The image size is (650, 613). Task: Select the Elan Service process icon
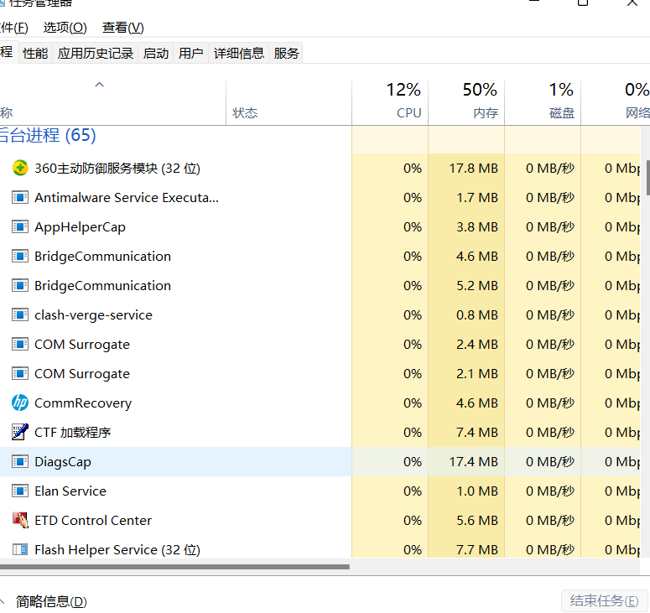[x=20, y=491]
